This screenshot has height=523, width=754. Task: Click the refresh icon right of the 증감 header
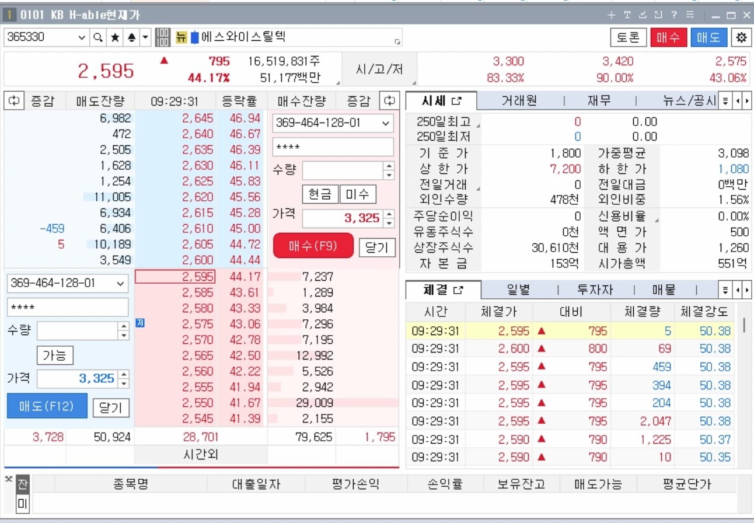tap(389, 101)
